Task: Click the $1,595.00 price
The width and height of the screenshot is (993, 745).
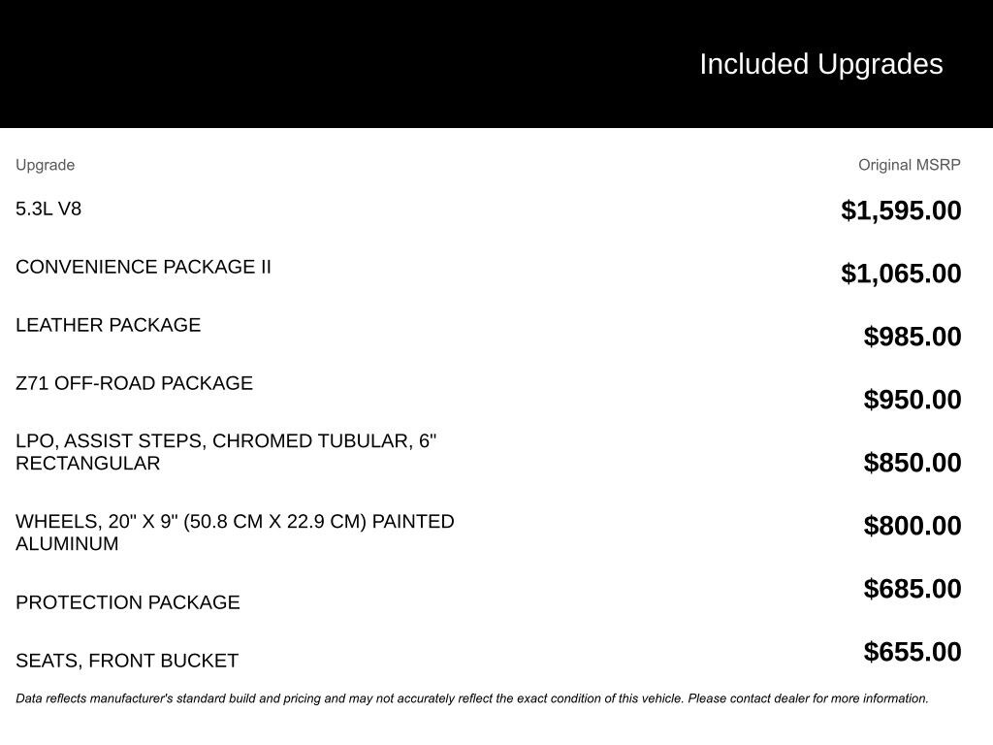Action: coord(901,211)
